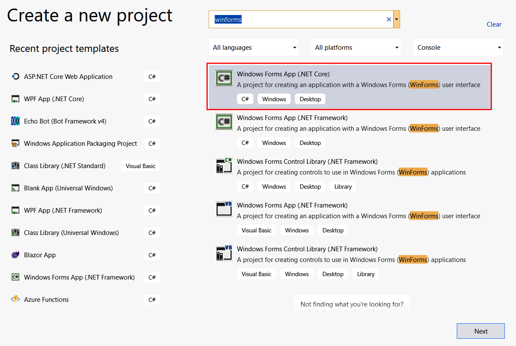Click the Blank App (Universal Windows) icon
Image resolution: width=516 pixels, height=346 pixels.
(15, 188)
